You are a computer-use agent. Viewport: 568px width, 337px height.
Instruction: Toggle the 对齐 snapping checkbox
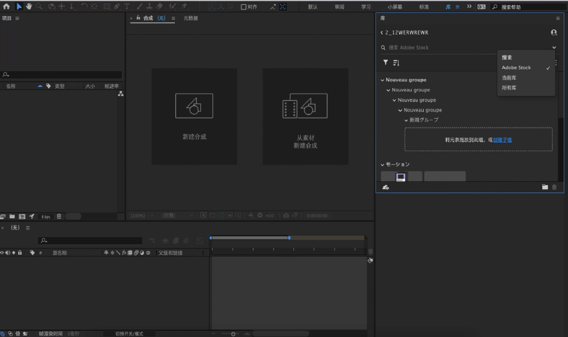pyautogui.click(x=243, y=7)
